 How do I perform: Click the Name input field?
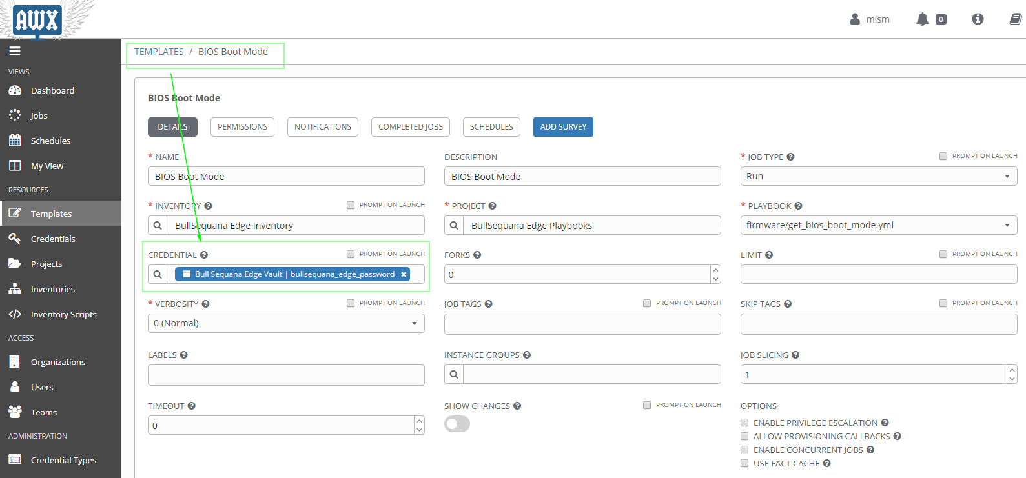click(x=286, y=176)
